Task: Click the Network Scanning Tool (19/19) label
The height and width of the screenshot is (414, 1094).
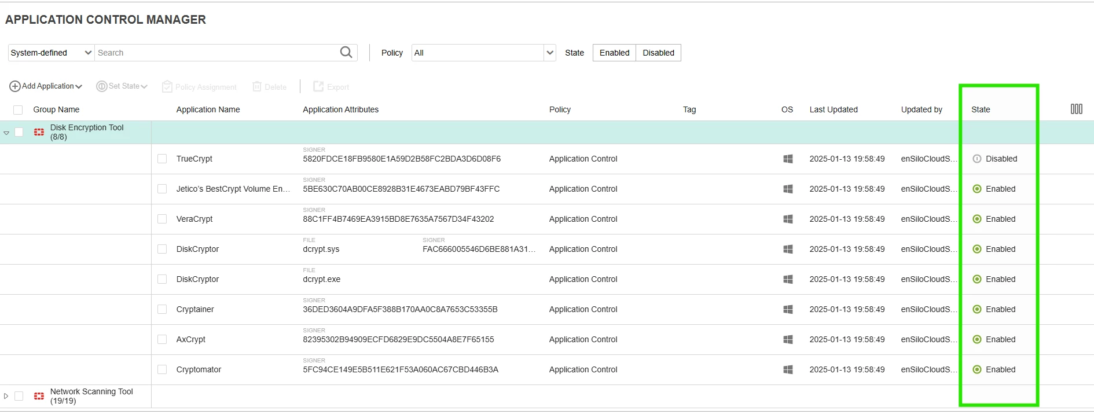Action: pos(91,396)
